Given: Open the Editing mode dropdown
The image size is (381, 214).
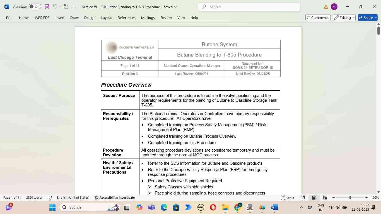Looking at the screenshot, I should pos(344,18).
